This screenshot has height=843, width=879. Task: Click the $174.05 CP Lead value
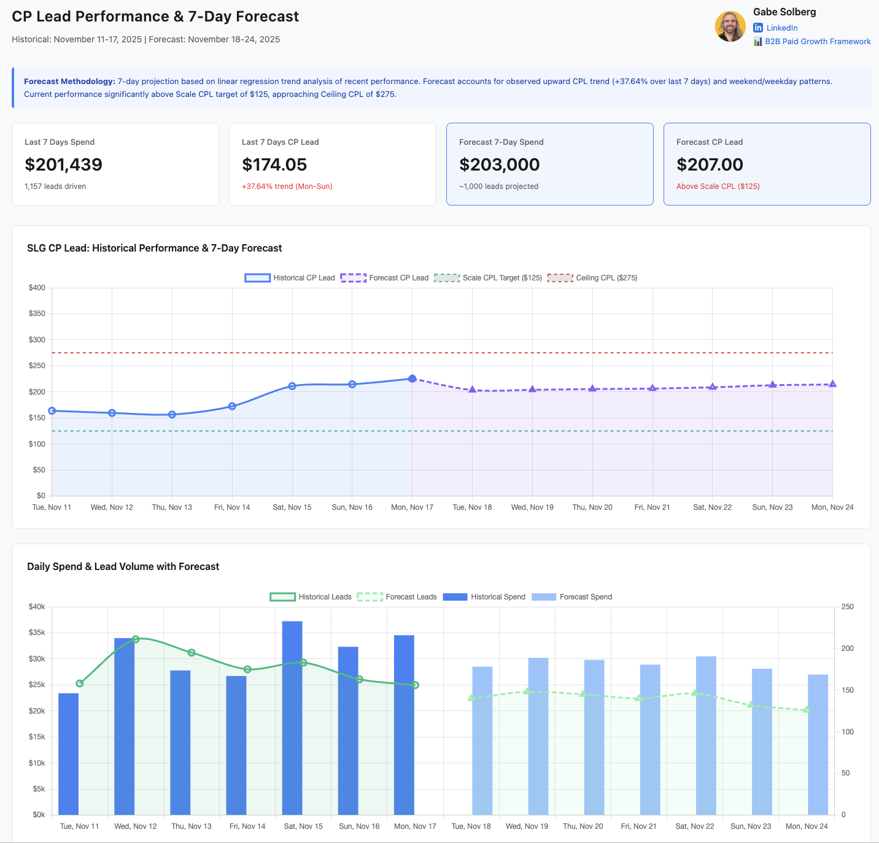coord(274,164)
